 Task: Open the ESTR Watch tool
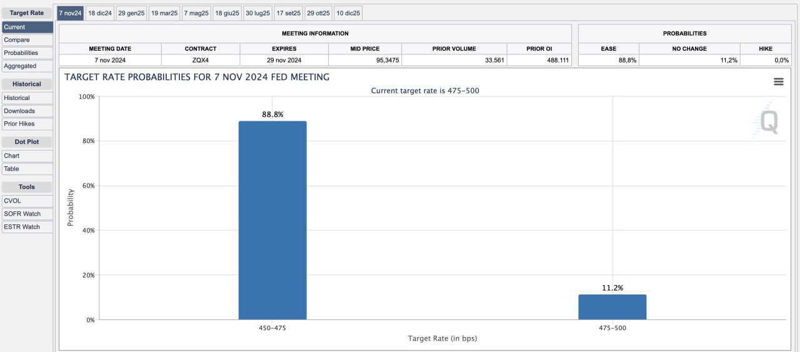tap(27, 227)
